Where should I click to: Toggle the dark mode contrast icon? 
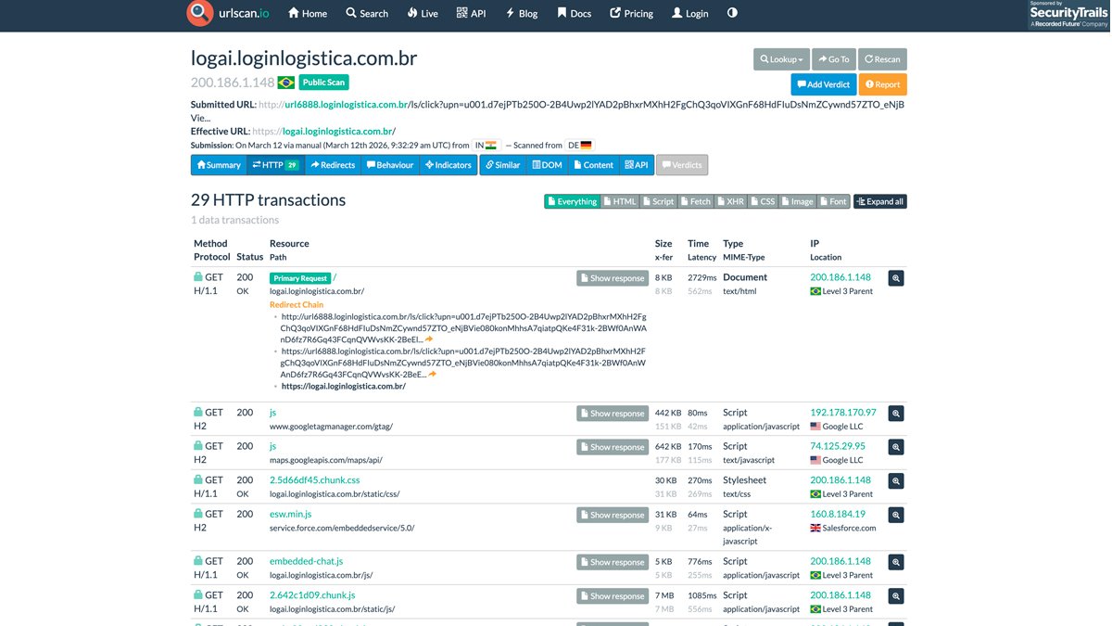732,13
